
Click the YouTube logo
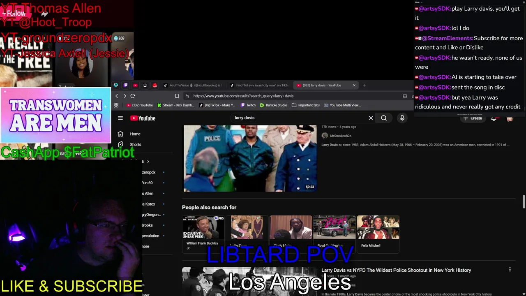click(143, 118)
